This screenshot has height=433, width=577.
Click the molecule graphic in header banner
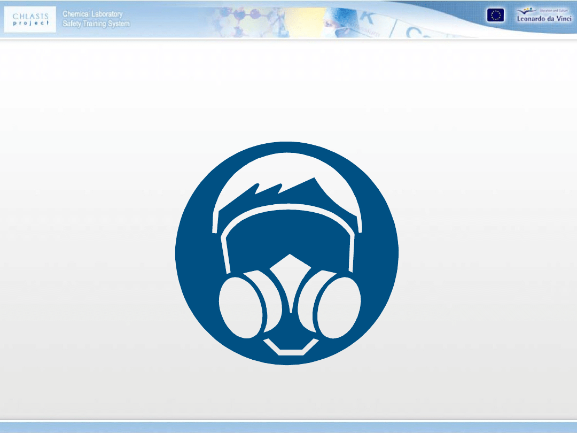pyautogui.click(x=251, y=19)
